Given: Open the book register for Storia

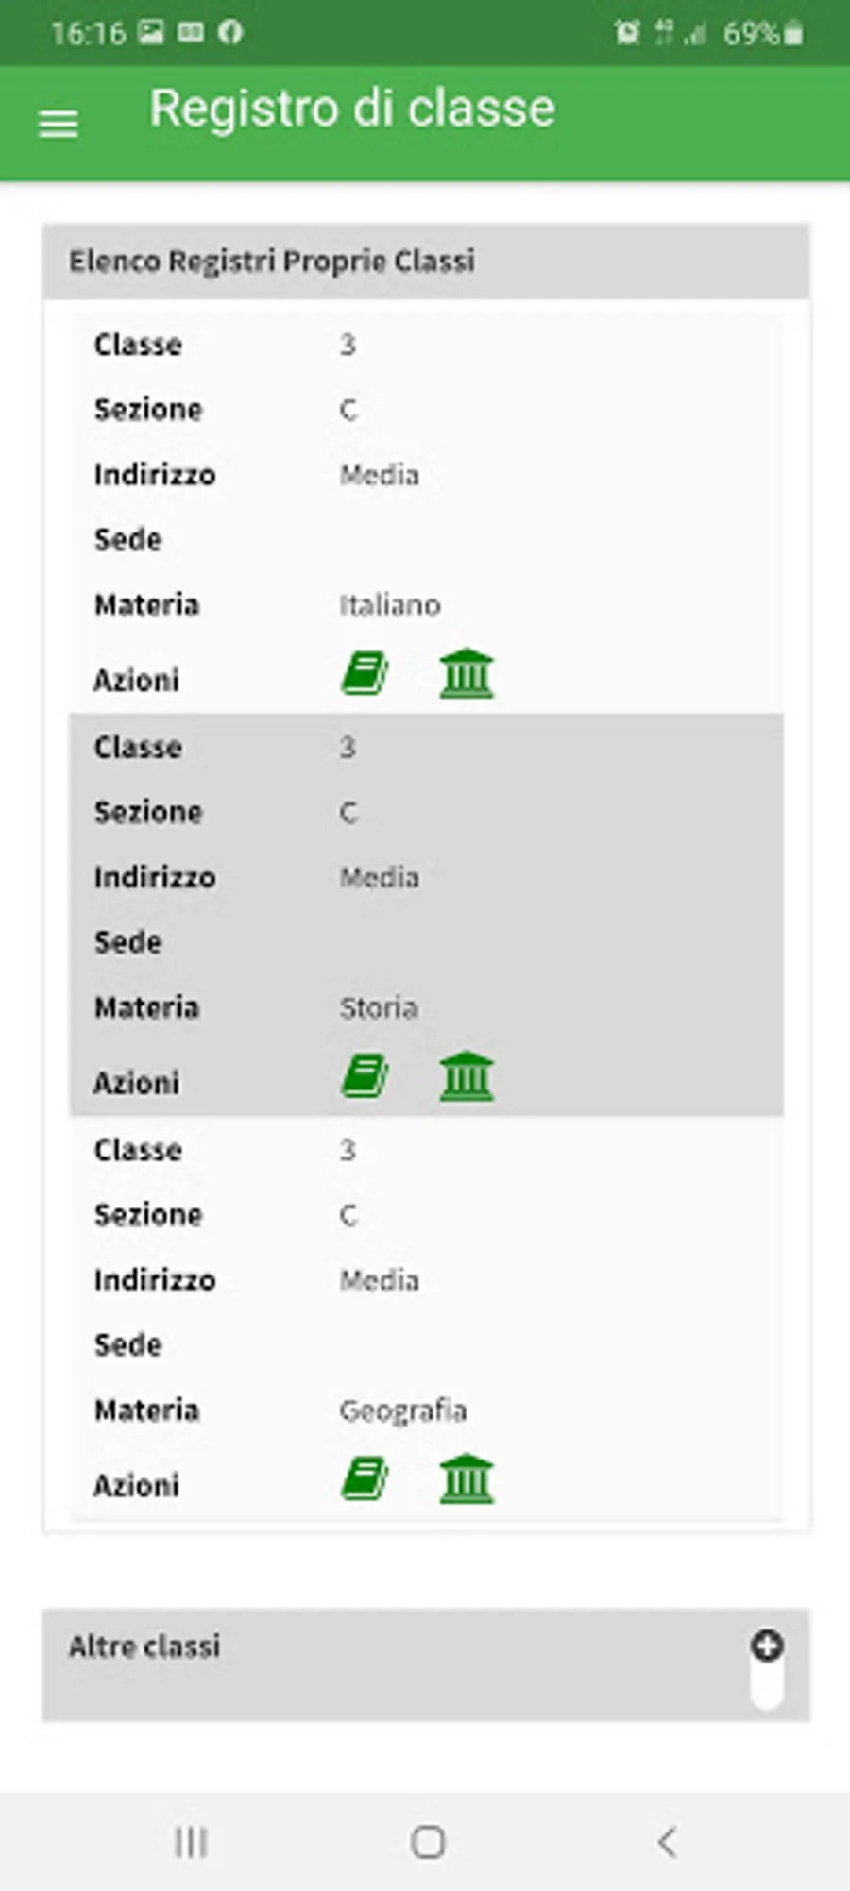Looking at the screenshot, I should tap(365, 1076).
